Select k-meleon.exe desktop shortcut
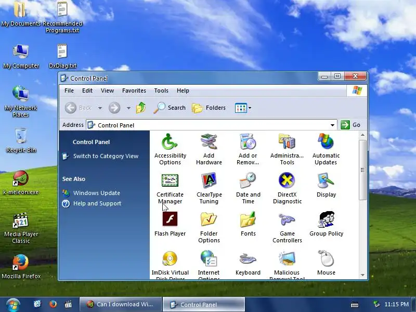The height and width of the screenshot is (312, 416). (x=21, y=183)
